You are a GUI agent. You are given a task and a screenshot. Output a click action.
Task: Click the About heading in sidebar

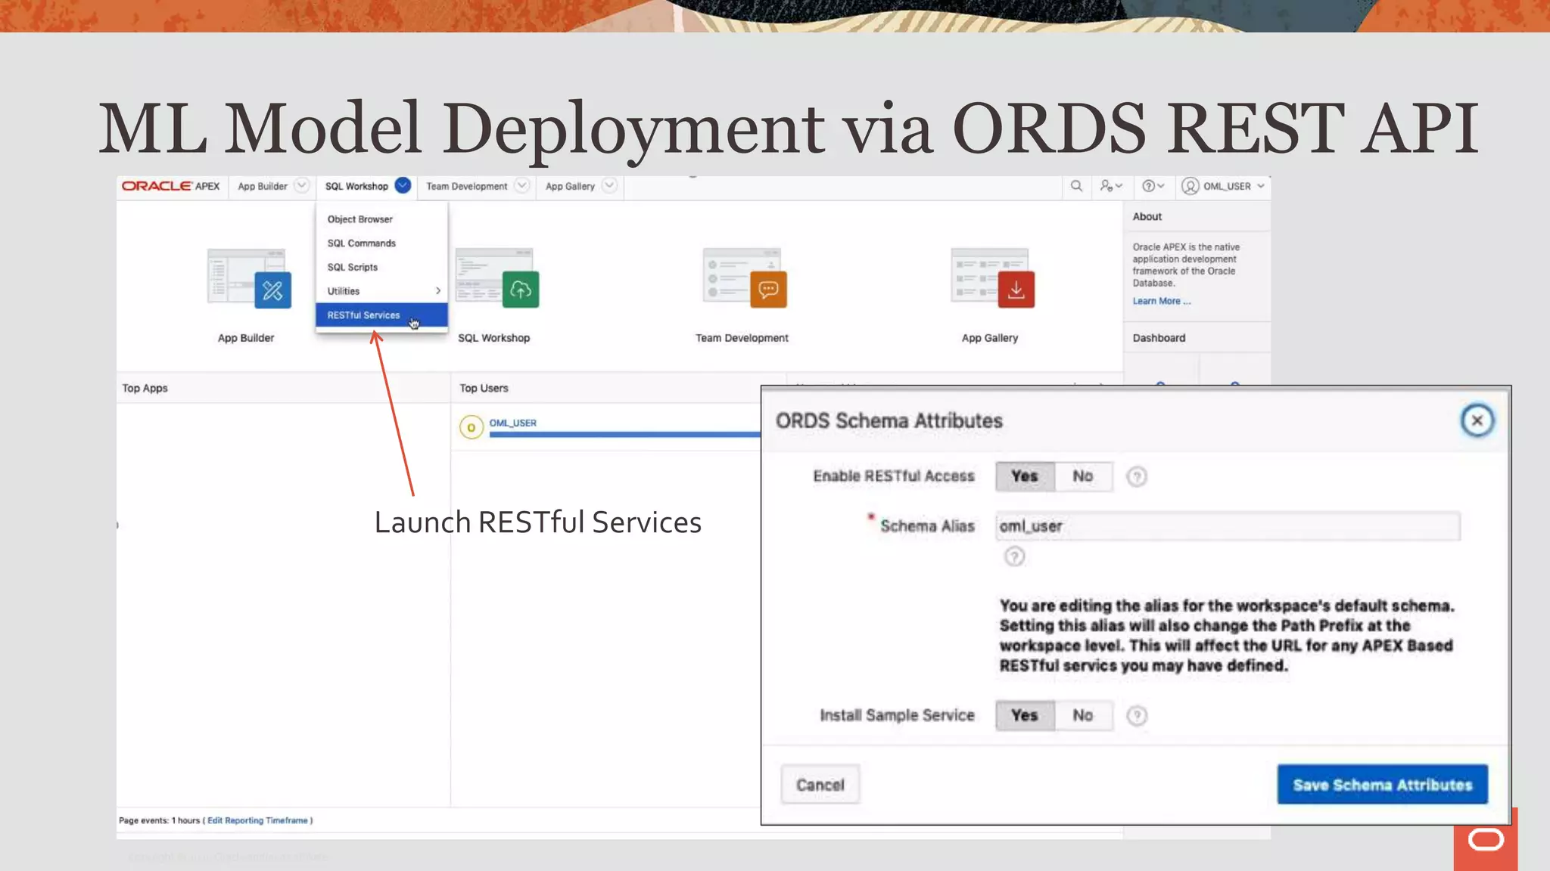click(1147, 216)
